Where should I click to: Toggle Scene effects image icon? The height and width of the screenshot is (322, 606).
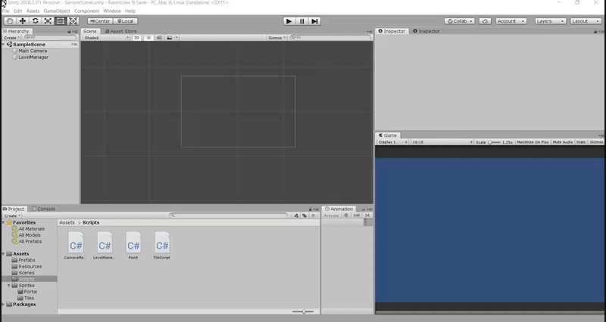point(169,38)
